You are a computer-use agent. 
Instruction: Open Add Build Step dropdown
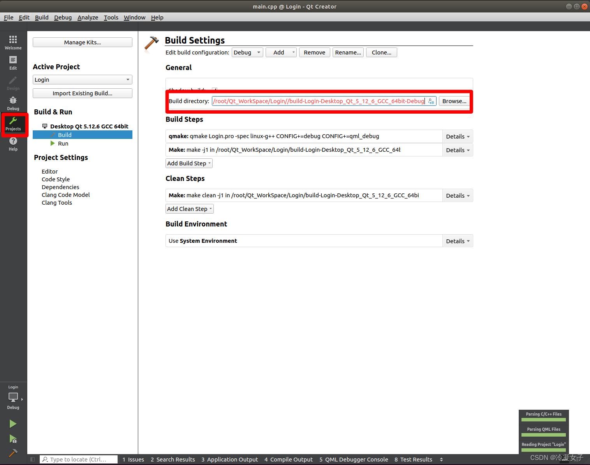(x=189, y=163)
